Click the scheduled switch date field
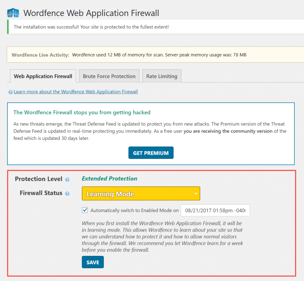The height and width of the screenshot is (281, 304). pos(215,210)
